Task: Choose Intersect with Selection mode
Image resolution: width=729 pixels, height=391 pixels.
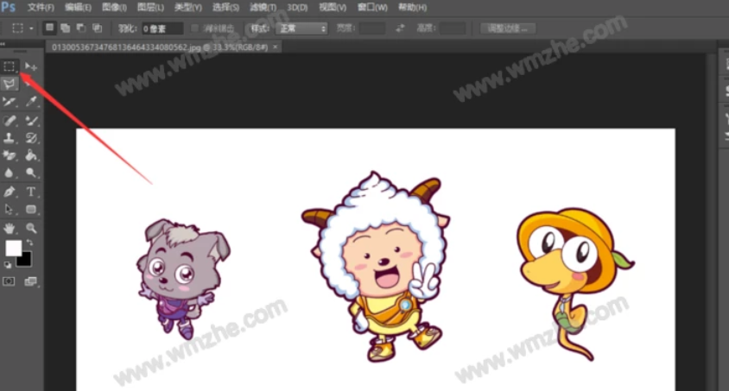Action: click(97, 28)
